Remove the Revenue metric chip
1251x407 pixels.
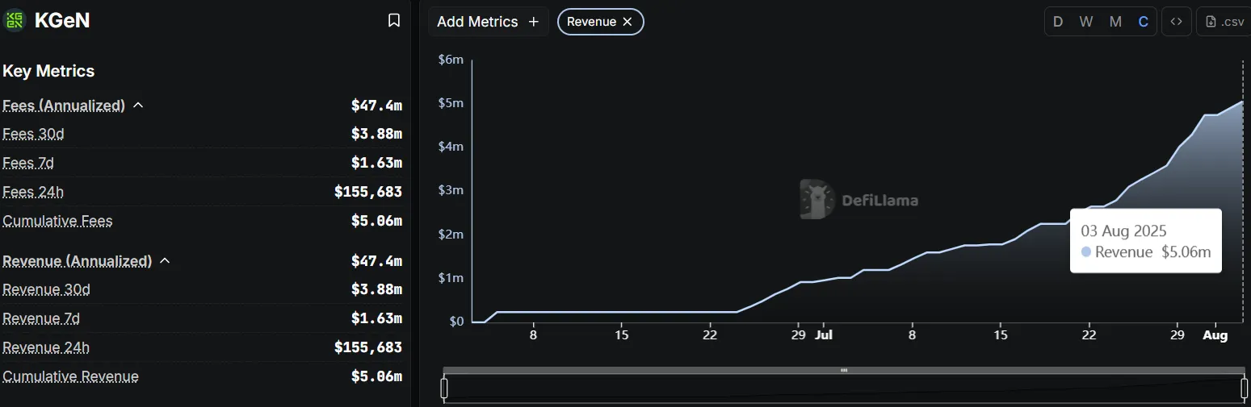click(x=628, y=22)
